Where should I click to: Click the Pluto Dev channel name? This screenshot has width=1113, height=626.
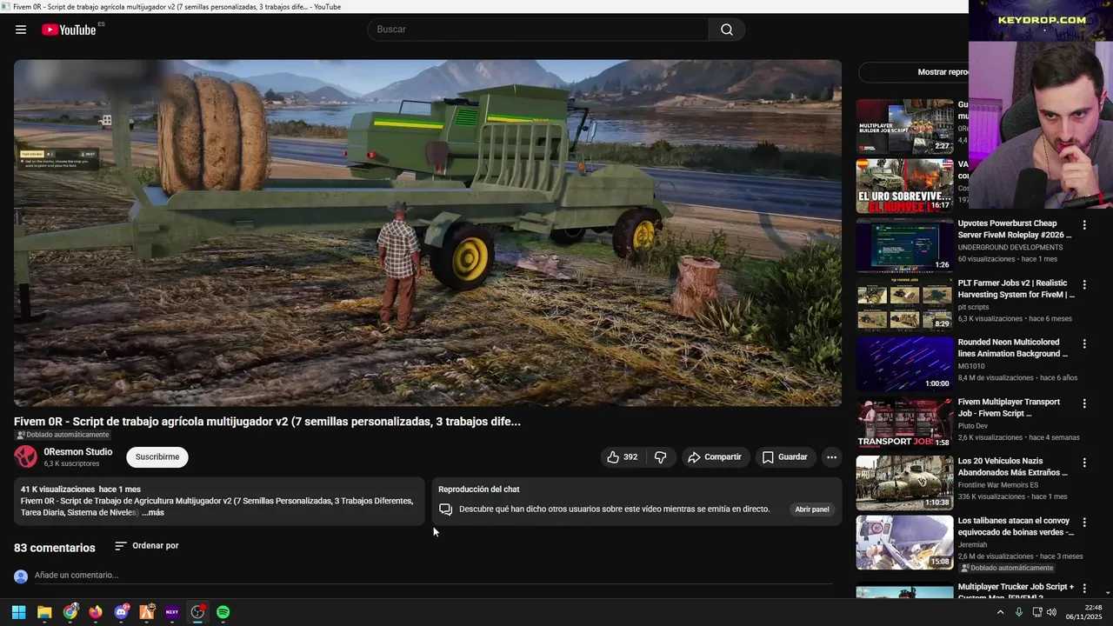pos(973,426)
